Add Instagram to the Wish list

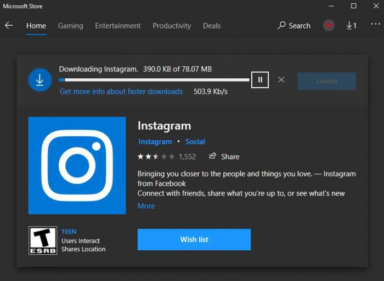[x=194, y=239]
